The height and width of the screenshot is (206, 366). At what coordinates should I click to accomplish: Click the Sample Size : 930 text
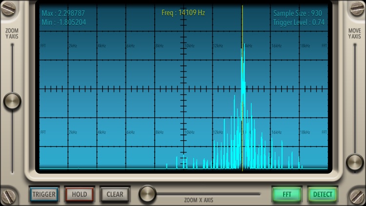pyautogui.click(x=298, y=13)
